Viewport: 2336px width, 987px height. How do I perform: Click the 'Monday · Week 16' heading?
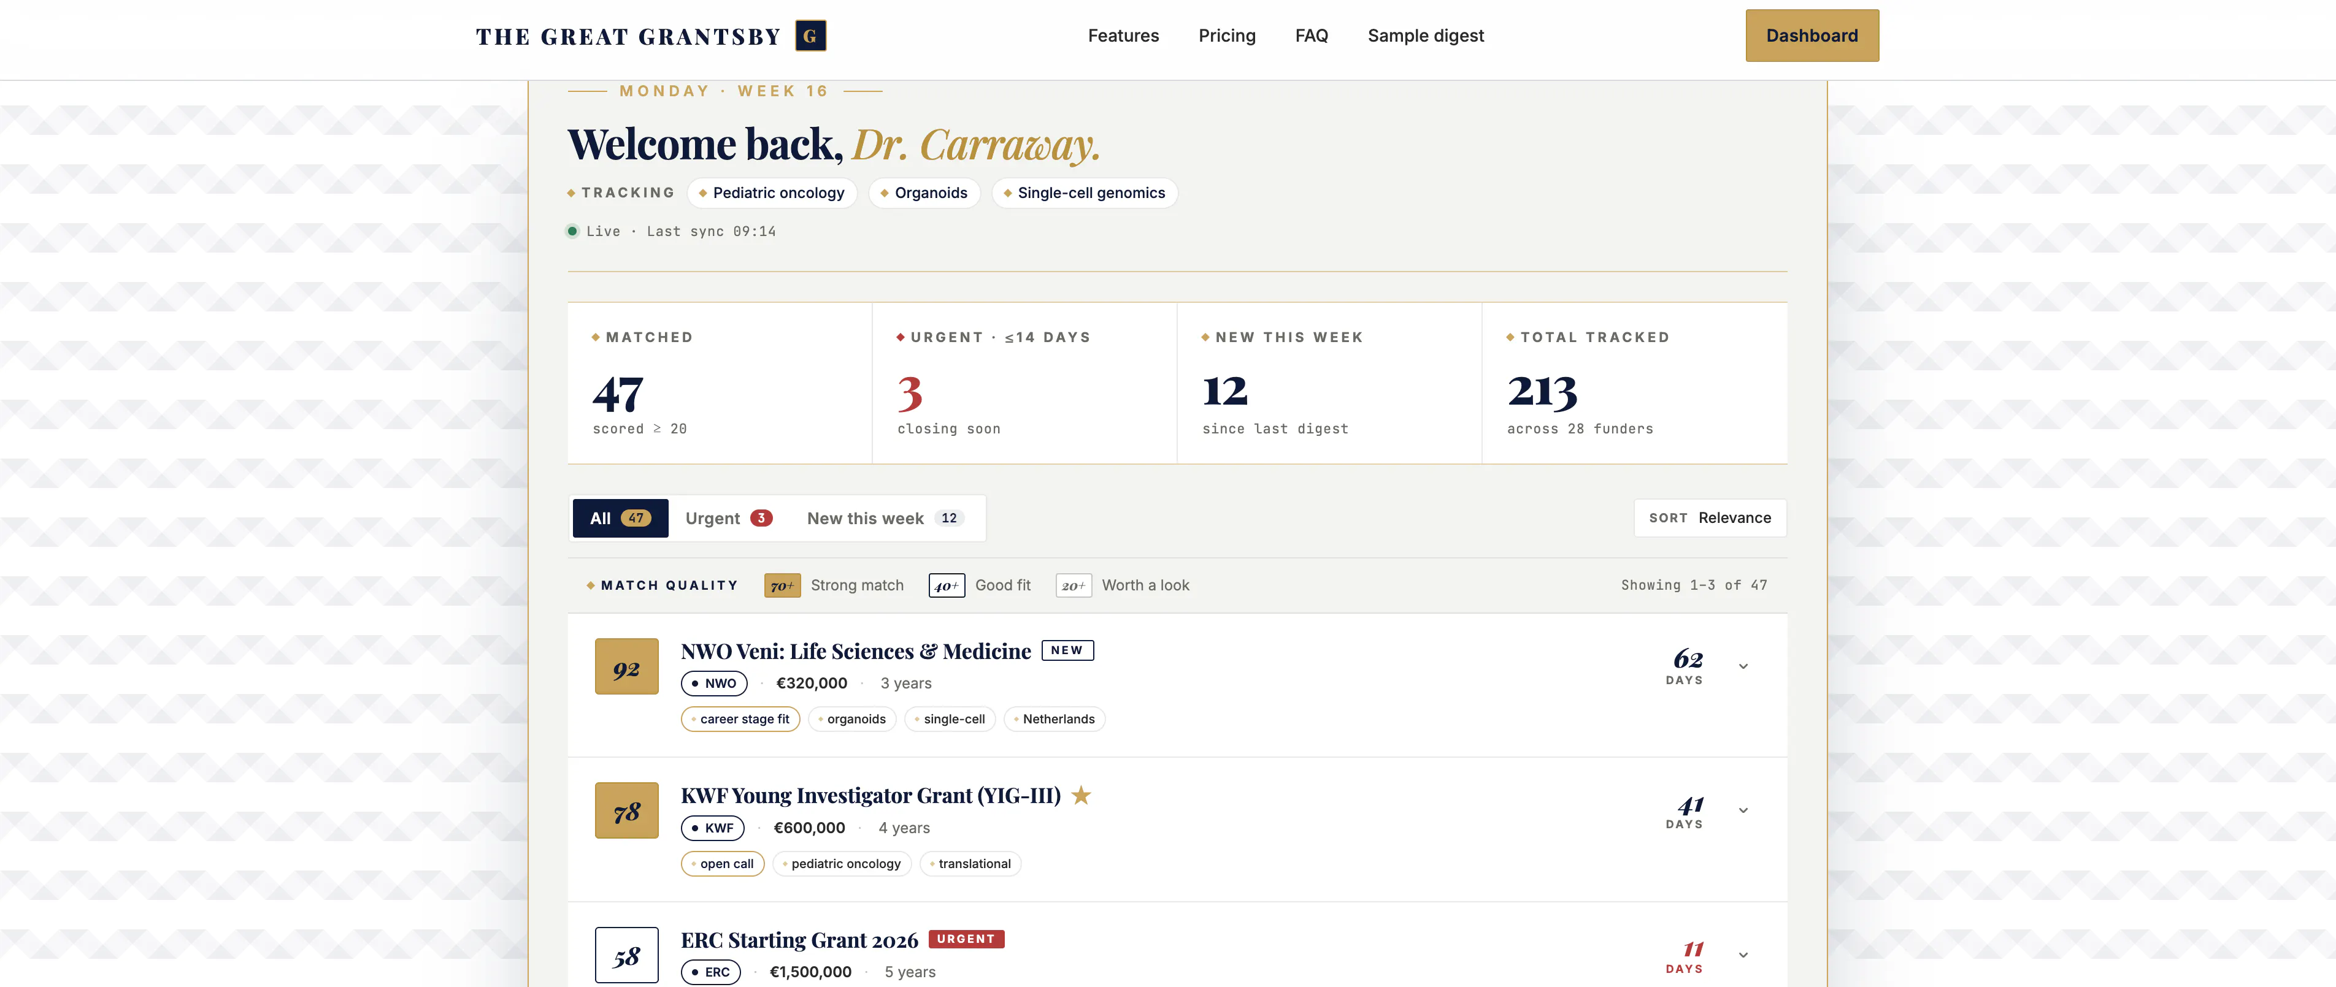pyautogui.click(x=724, y=91)
